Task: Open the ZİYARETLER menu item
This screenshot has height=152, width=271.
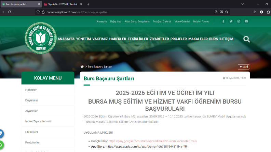Action: point(159,39)
